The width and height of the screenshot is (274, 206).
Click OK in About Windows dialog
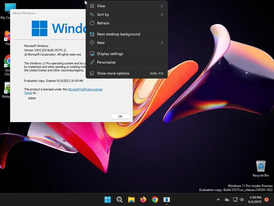[x=120, y=116]
